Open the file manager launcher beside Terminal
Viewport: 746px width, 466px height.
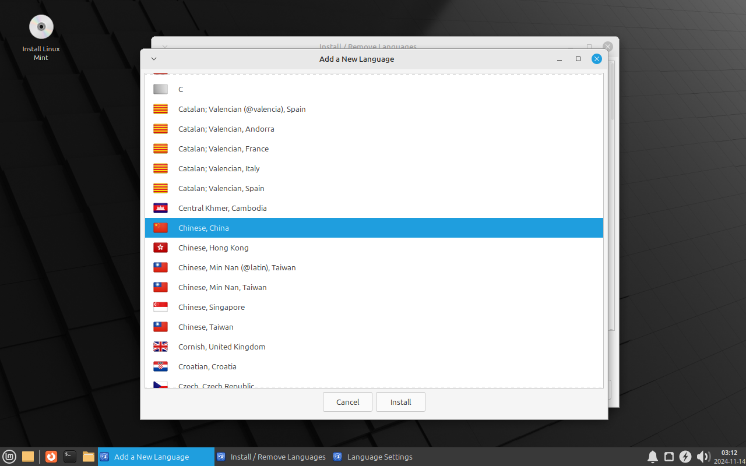(89, 457)
